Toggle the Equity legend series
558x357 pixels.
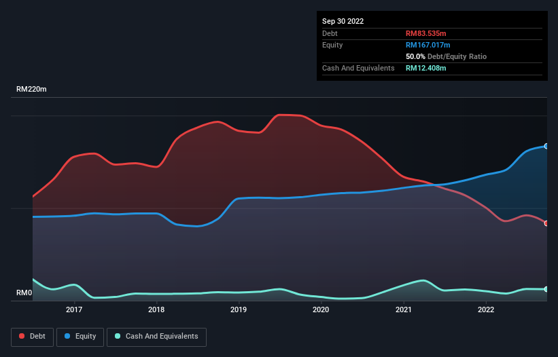[80, 337]
